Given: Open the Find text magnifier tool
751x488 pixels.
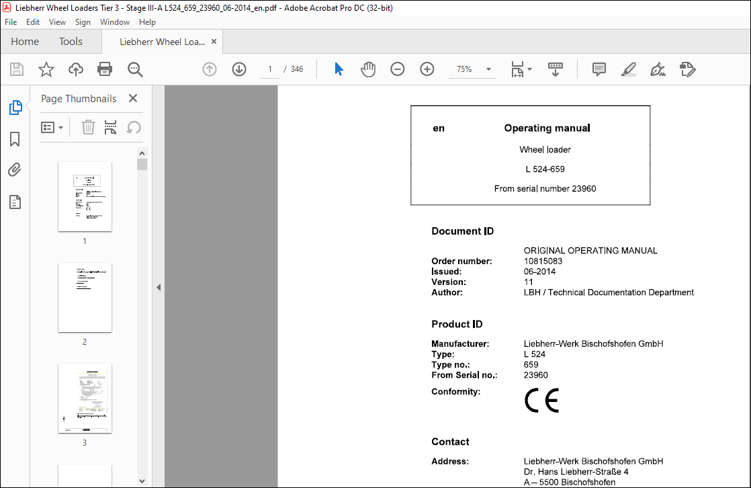Looking at the screenshot, I should point(135,69).
